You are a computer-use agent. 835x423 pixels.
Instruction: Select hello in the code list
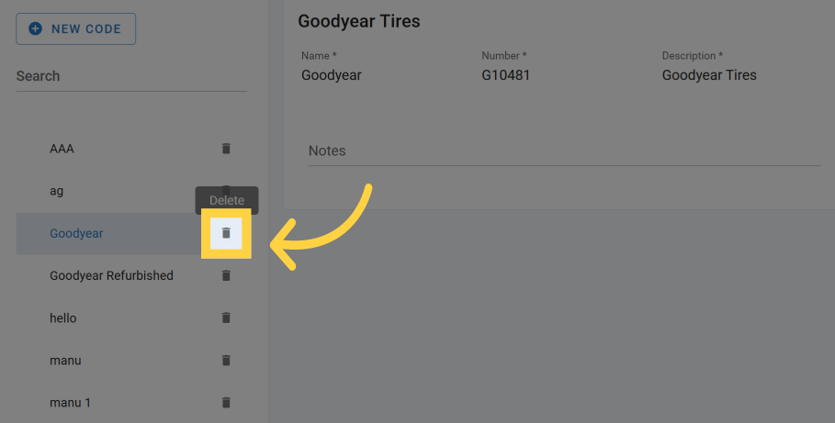(63, 317)
